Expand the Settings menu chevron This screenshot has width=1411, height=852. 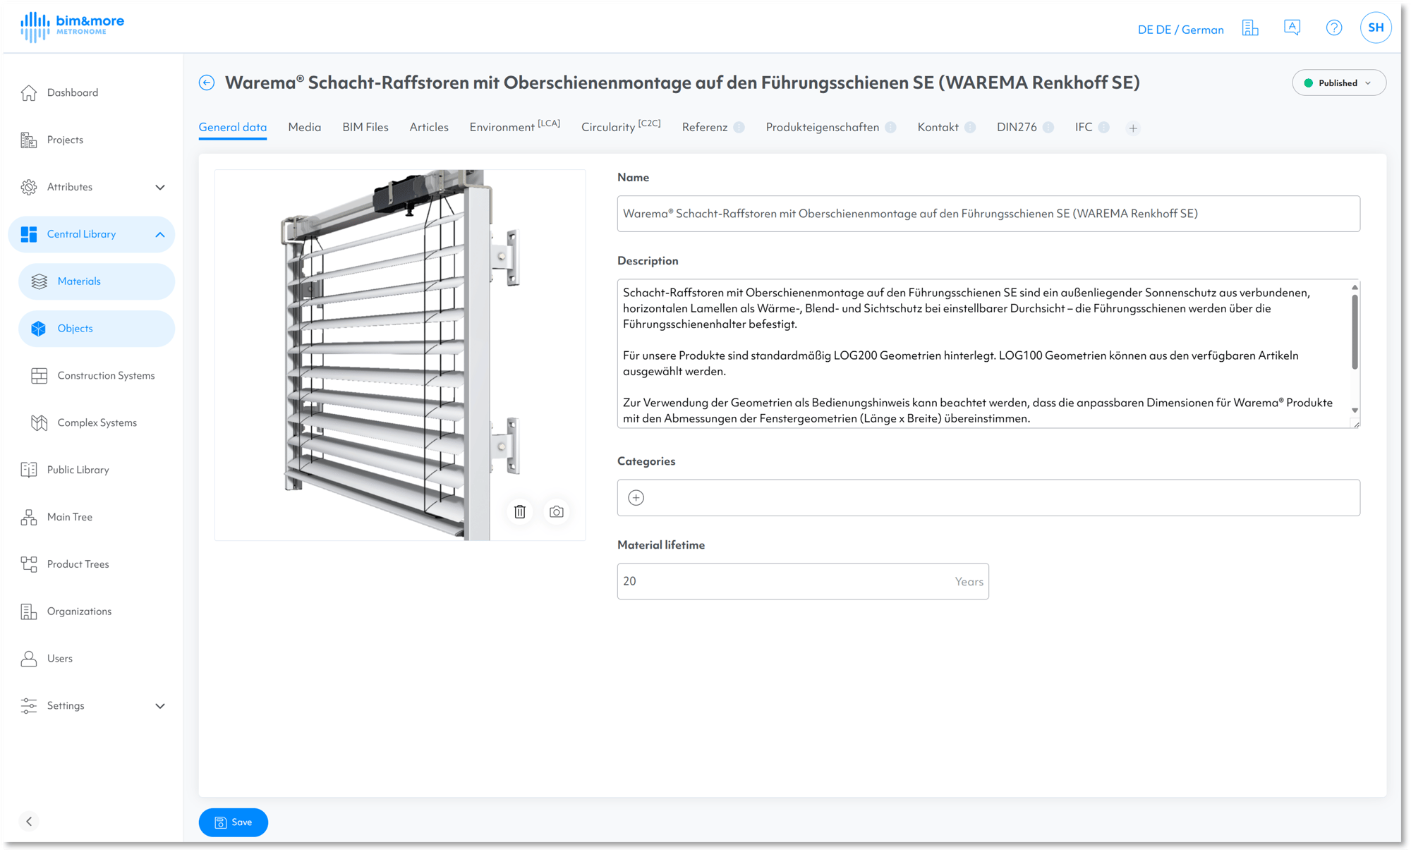(160, 706)
